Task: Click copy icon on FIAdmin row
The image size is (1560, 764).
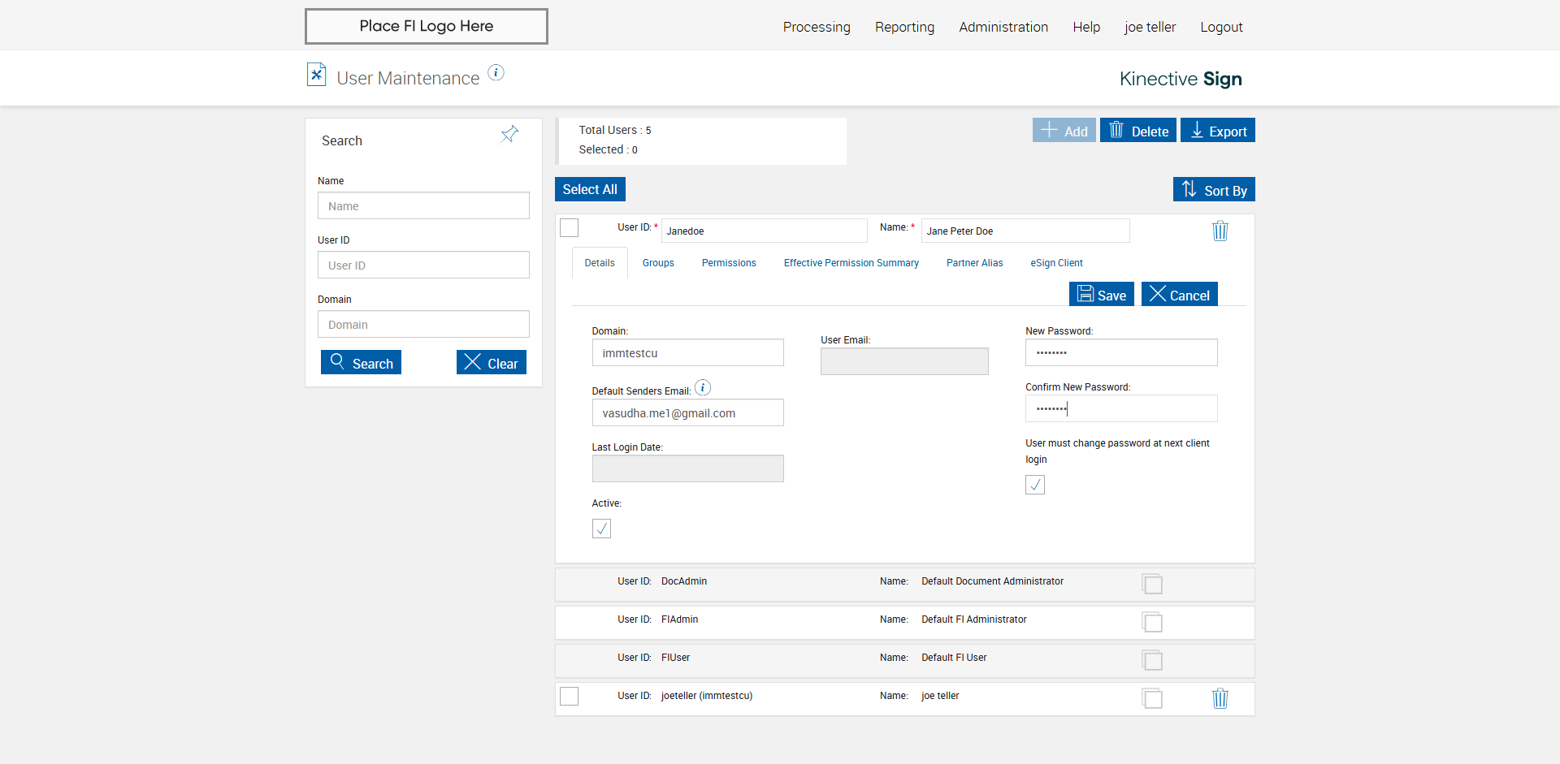Action: [x=1152, y=622]
